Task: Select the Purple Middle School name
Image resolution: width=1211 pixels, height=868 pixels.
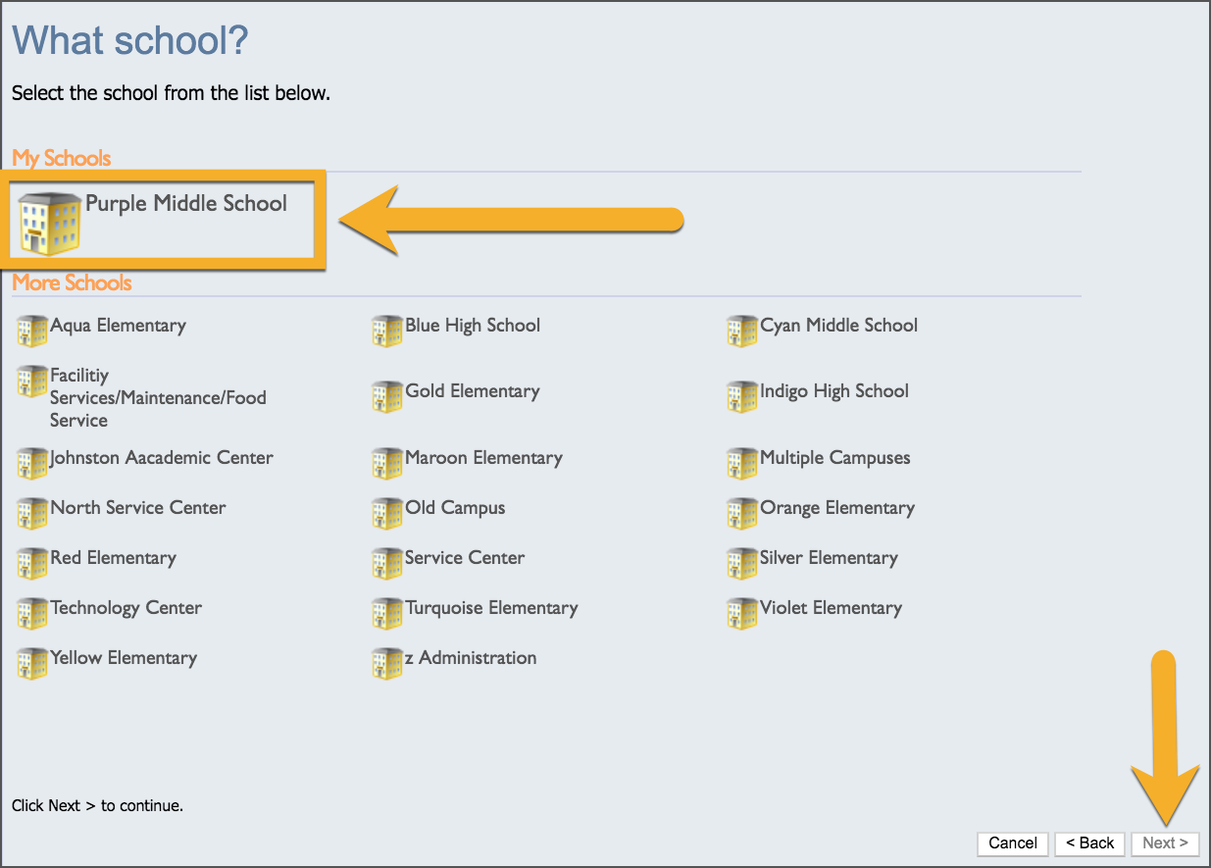Action: 186,204
